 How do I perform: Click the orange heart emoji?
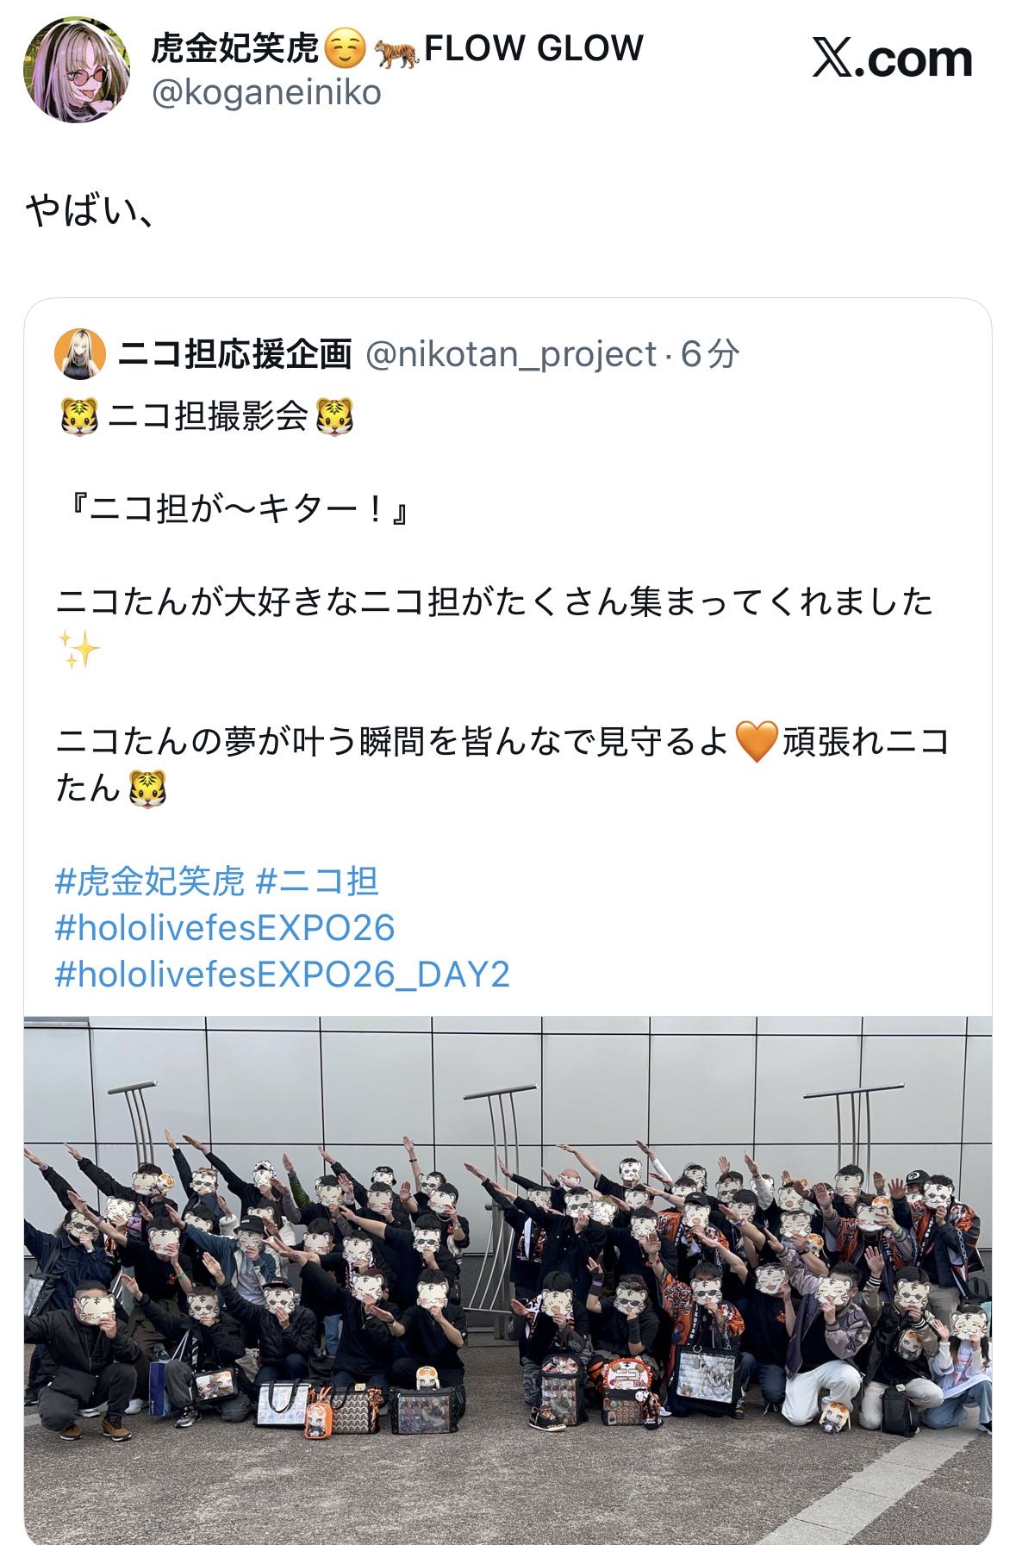(x=756, y=741)
